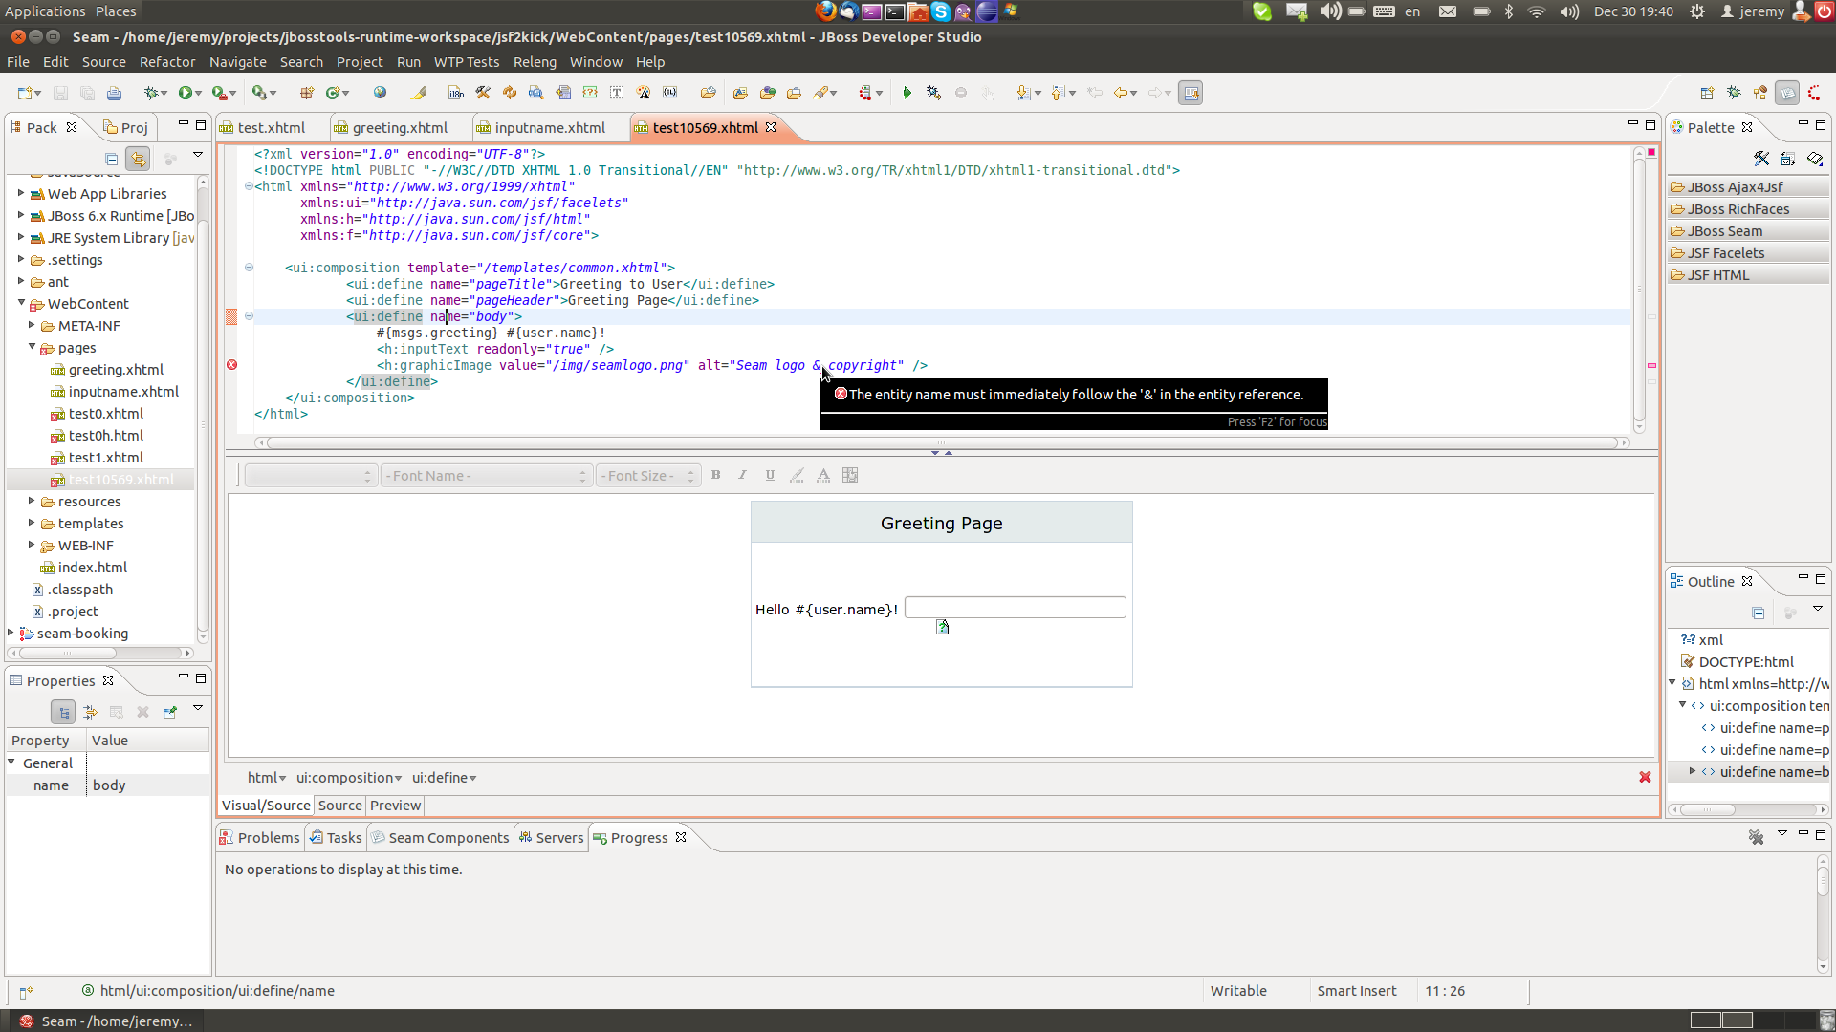This screenshot has width=1836, height=1032.
Task: Open the JBoss RichFaces palette group
Action: coord(1738,209)
